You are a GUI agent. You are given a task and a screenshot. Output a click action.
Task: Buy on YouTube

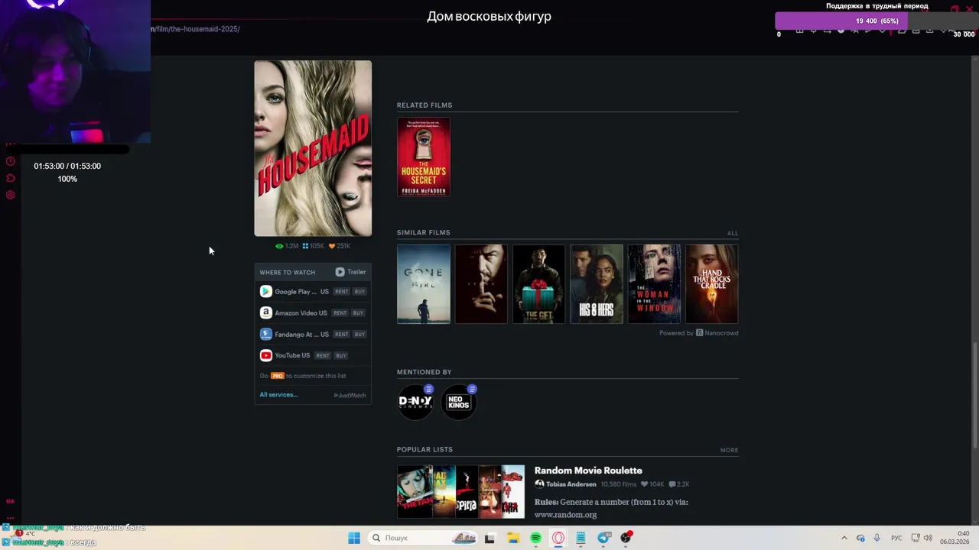pos(341,356)
